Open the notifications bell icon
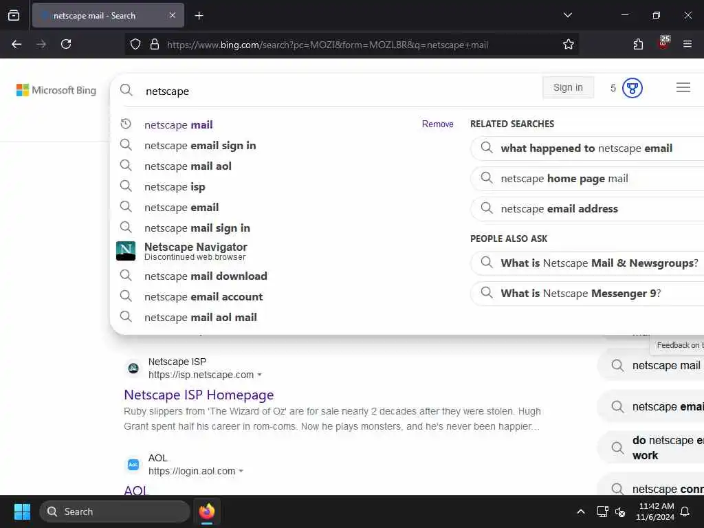 [685, 511]
